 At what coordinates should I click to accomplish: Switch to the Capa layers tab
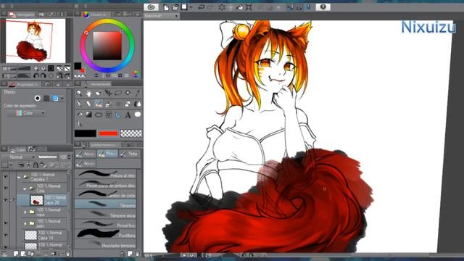(17, 149)
